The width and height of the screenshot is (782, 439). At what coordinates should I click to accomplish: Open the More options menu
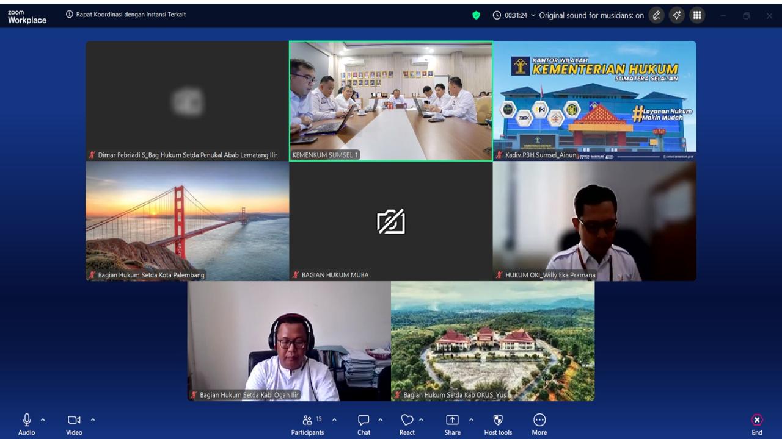tap(539, 424)
